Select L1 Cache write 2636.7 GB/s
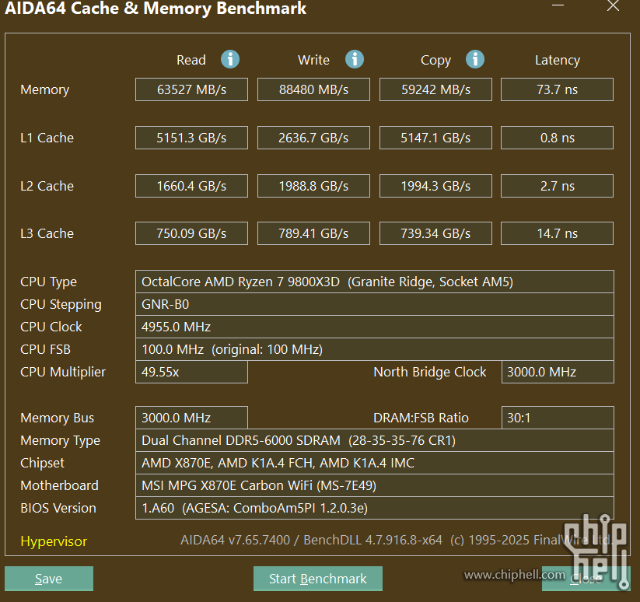This screenshot has height=602, width=640. [313, 138]
